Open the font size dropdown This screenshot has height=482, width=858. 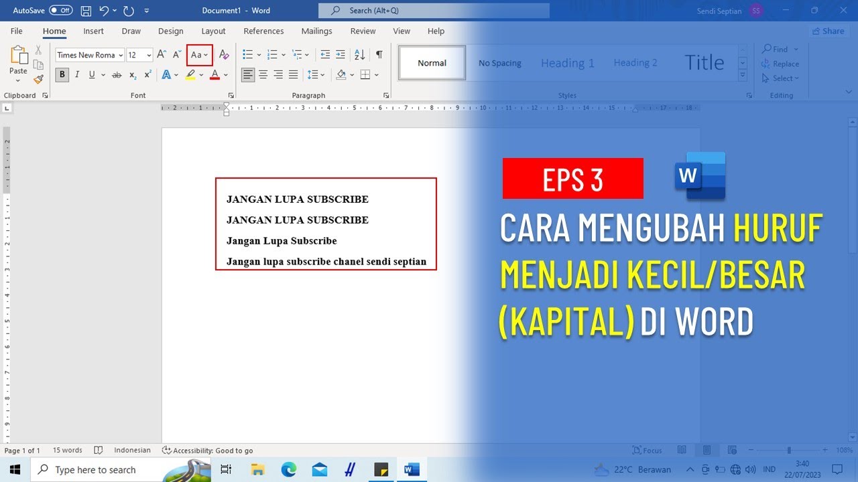149,55
